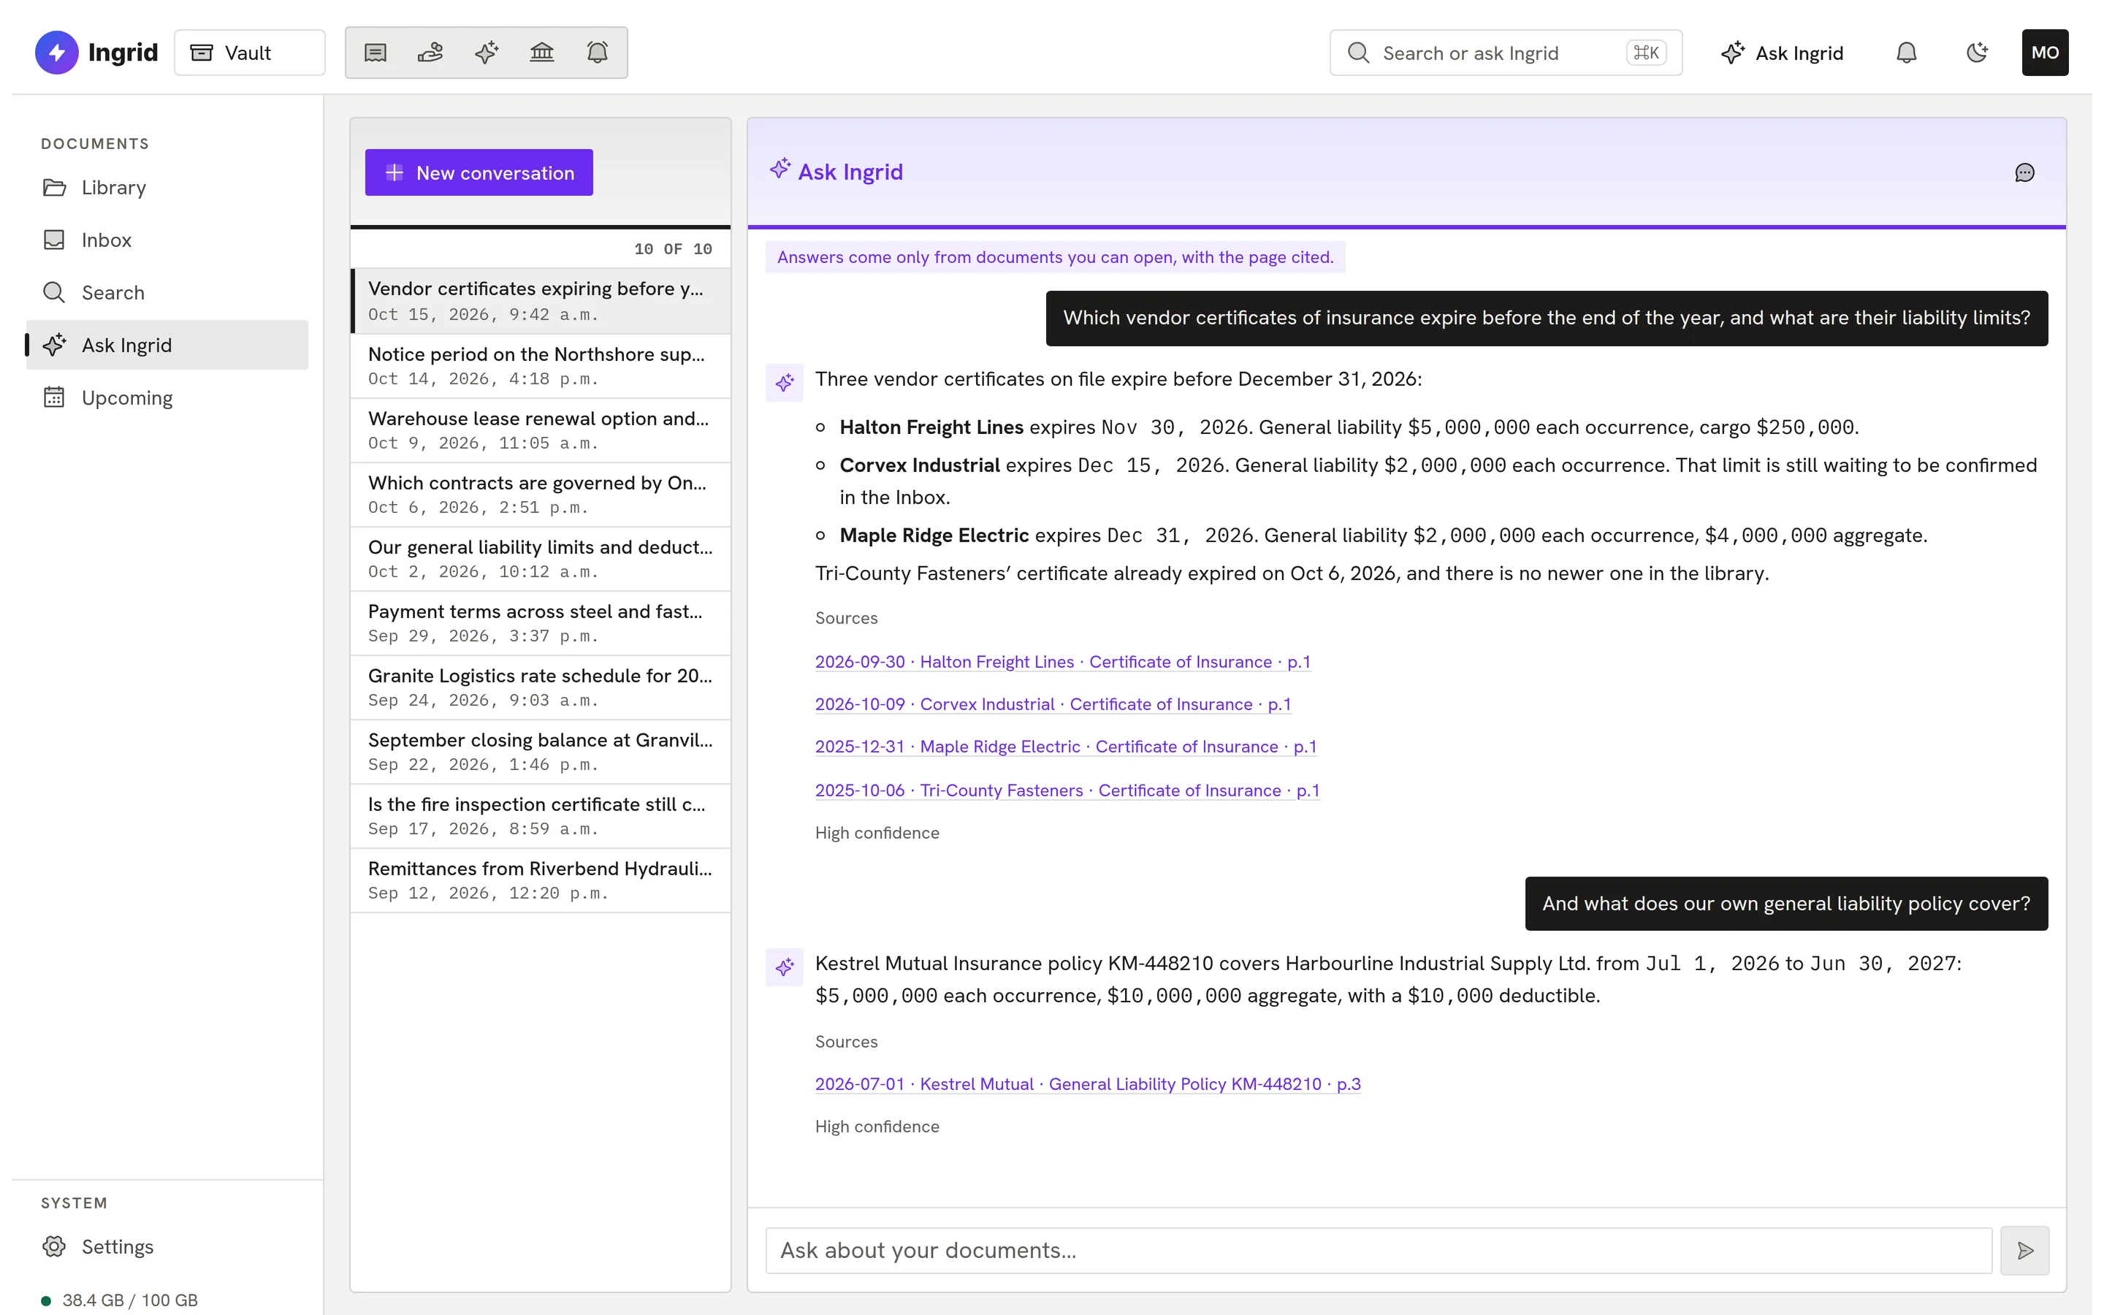The width and height of the screenshot is (2104, 1315).
Task: Open Settings in the sidebar
Action: click(167, 1246)
